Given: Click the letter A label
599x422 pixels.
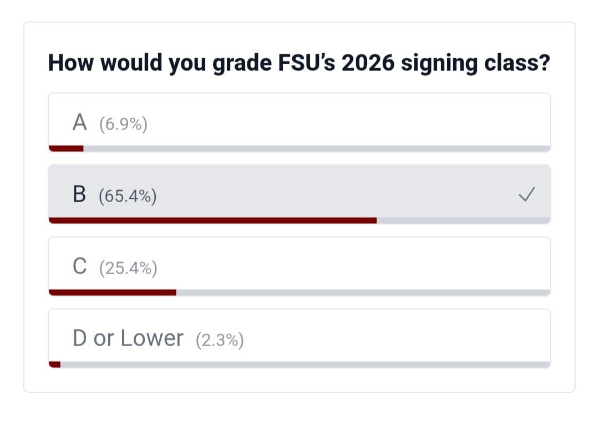Looking at the screenshot, I should tap(80, 122).
